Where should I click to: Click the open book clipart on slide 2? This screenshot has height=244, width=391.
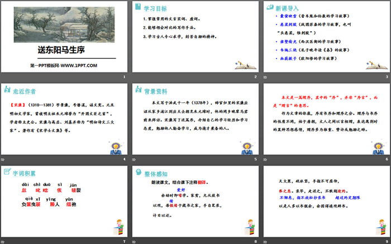pyautogui.click(x=245, y=65)
